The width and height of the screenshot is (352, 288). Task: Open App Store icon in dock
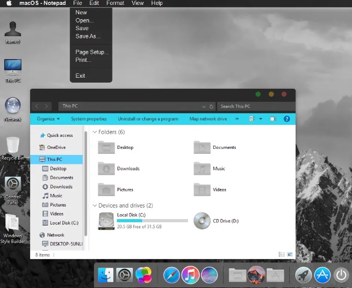[x=322, y=275]
